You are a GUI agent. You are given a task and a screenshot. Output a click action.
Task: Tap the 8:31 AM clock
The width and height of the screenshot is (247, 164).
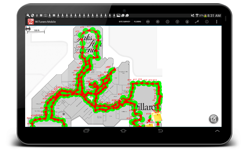pos(214,15)
